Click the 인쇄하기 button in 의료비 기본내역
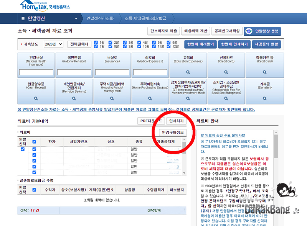 (177, 121)
